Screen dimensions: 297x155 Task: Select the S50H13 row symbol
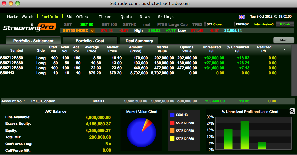pyautogui.click(x=7, y=73)
